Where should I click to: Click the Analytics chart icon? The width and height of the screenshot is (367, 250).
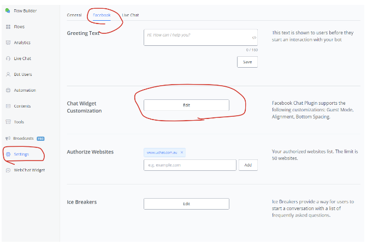click(8, 43)
